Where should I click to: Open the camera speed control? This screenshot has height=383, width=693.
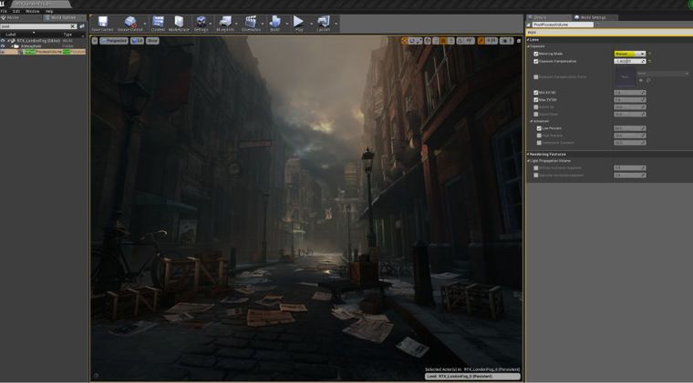(506, 41)
